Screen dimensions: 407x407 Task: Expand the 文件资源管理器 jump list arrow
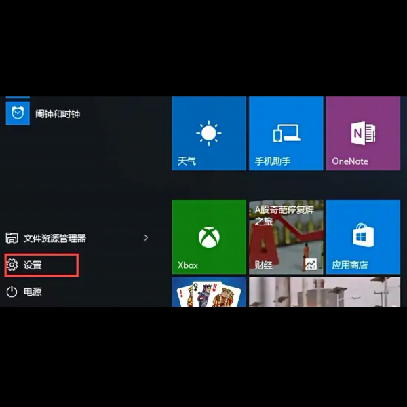point(146,238)
